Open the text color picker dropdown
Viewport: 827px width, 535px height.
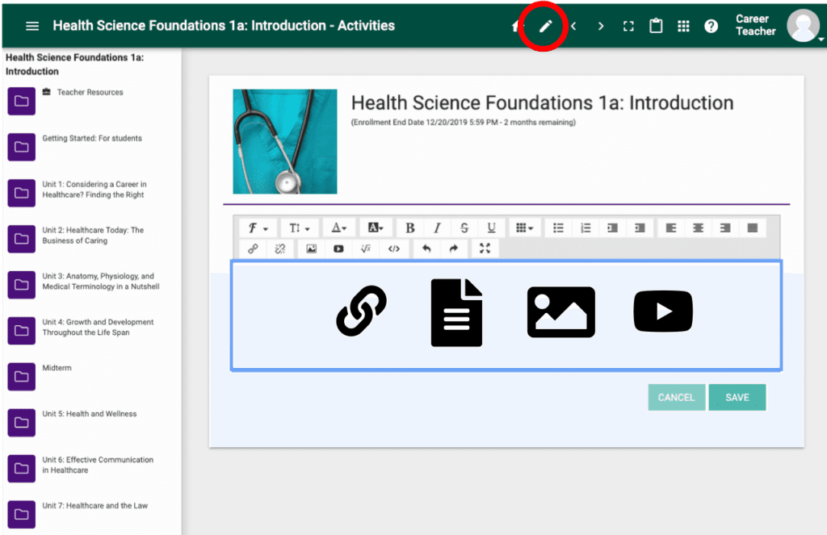(x=339, y=228)
